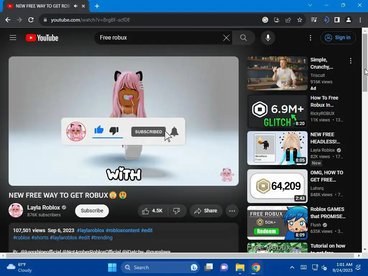Open #trending hashtag
Image resolution: width=368 pixels, height=276 pixels.
point(102,238)
